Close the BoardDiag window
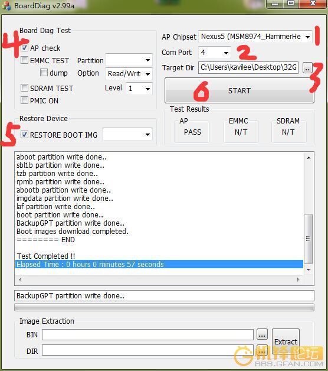Viewport: 328px width, 371px height. [x=313, y=4]
